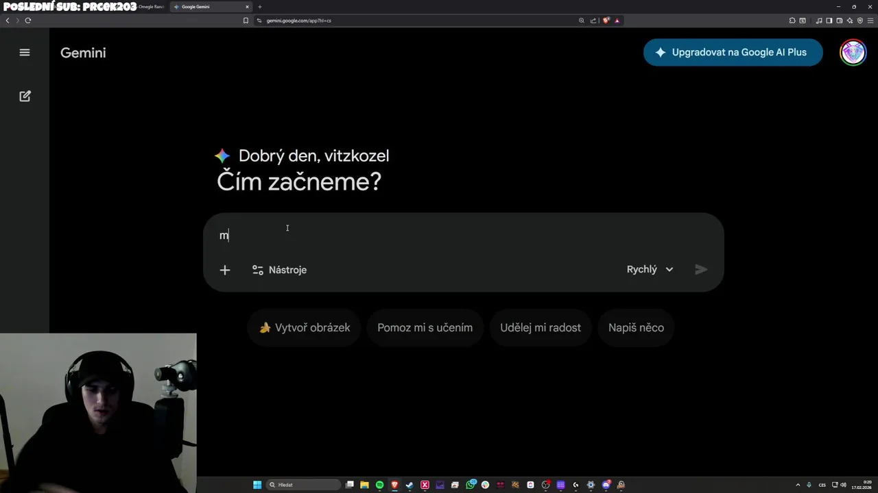
Task: Open Steam from taskbar
Action: [410, 485]
